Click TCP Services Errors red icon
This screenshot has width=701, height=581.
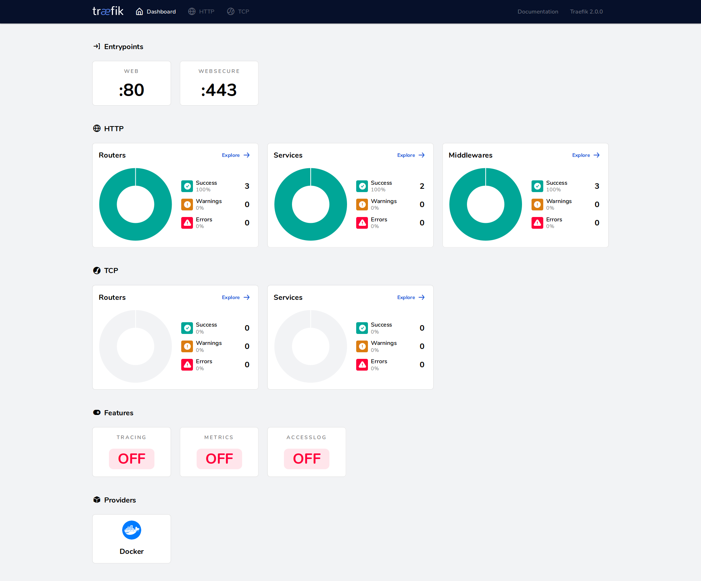(362, 365)
